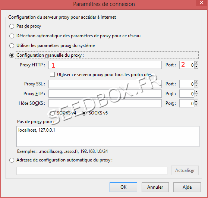
Task: Click the "Exemples : .mozilla.org" hint text
Action: click(x=63, y=151)
